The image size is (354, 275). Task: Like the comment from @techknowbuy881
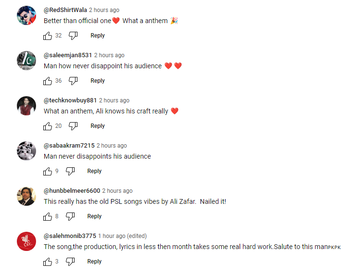[48, 126]
